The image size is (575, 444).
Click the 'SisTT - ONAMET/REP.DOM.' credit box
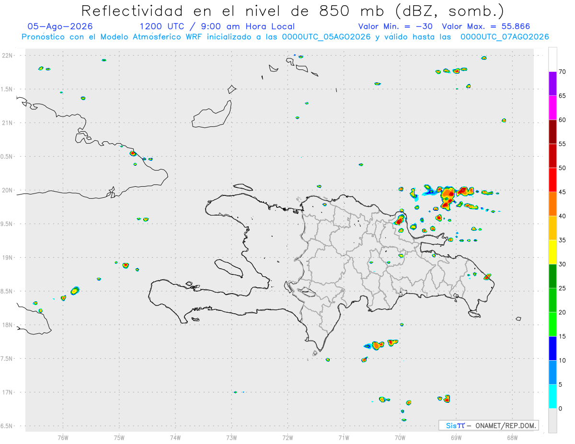[x=489, y=425]
